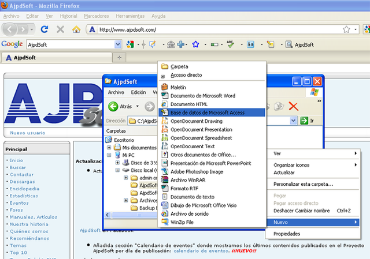The height and width of the screenshot is (259, 370).
Task: Click the Explorer green Atrás back icon
Action: coord(113,106)
